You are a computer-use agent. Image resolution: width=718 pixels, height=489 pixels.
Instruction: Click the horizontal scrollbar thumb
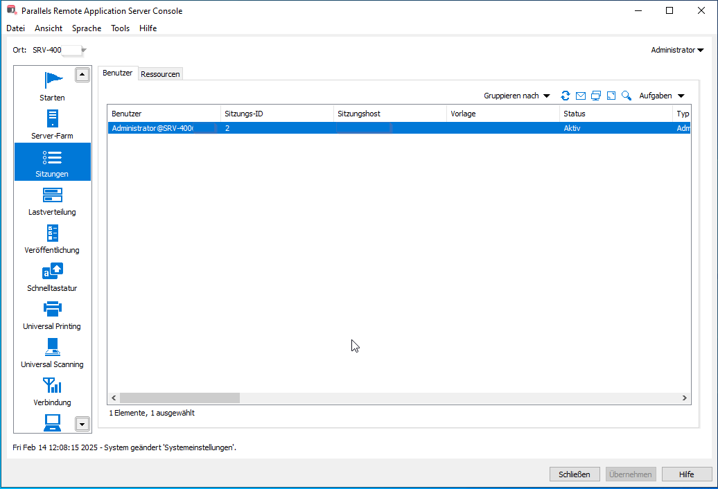(179, 398)
